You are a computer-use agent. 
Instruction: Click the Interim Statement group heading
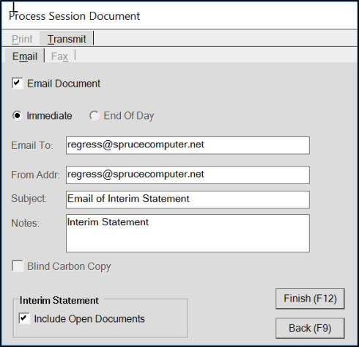[x=59, y=300]
